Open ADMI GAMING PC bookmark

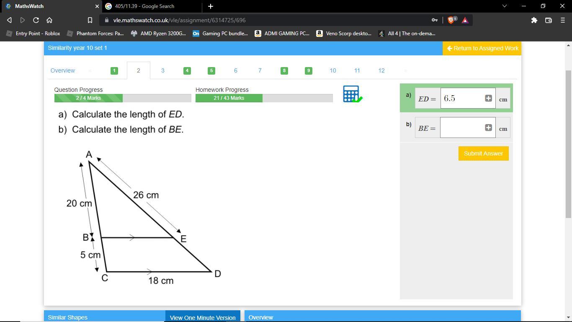282,34
